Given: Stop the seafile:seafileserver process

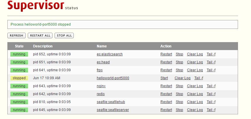Looking at the screenshot, I should coord(179,110).
